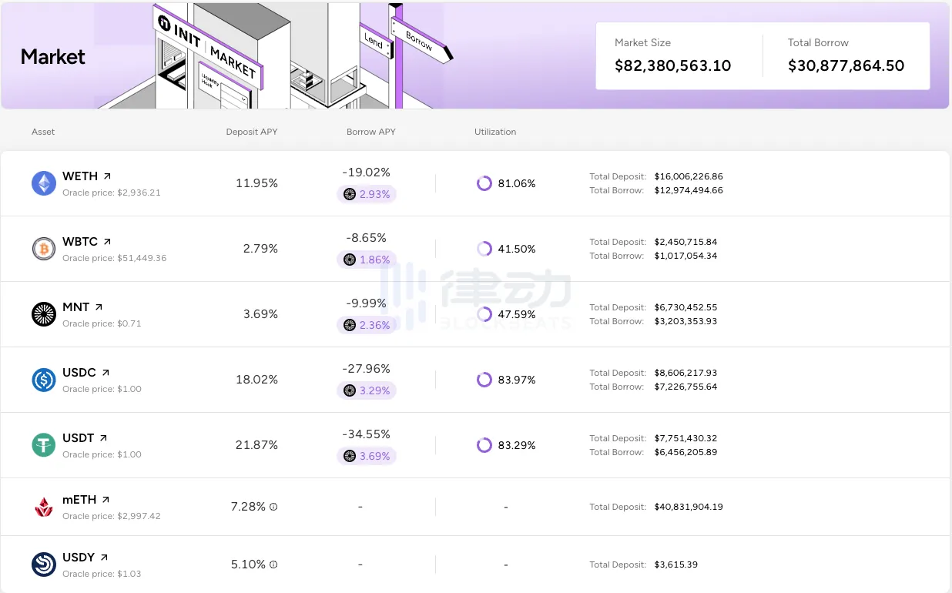Click the WBTC Bitcoin token icon

tap(44, 249)
